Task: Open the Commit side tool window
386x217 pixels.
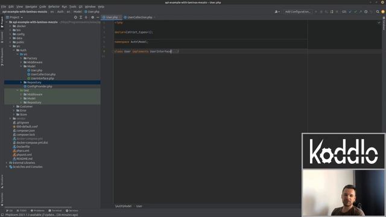Action: [x=2, y=37]
